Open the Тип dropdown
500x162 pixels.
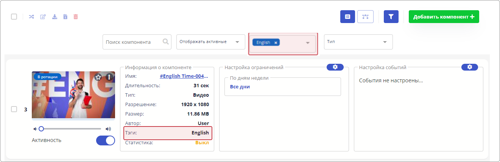(x=358, y=42)
